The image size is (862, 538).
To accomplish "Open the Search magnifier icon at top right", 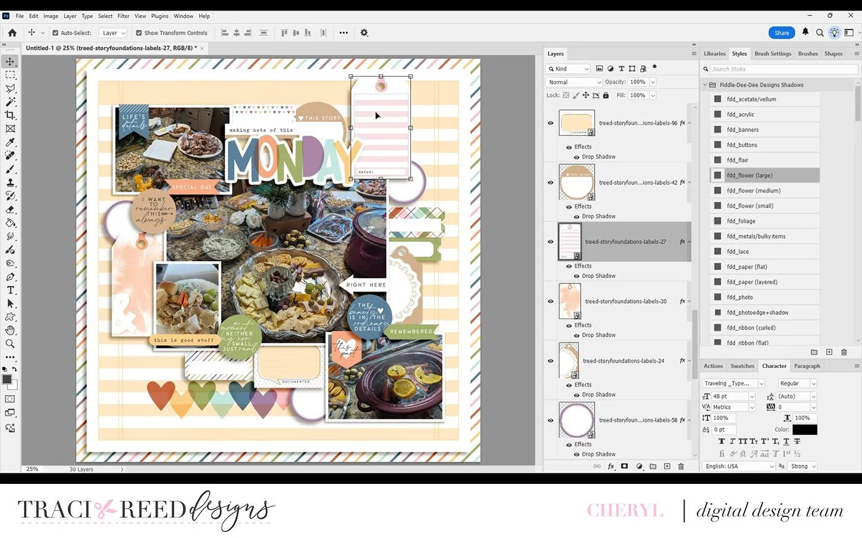I will [x=820, y=33].
